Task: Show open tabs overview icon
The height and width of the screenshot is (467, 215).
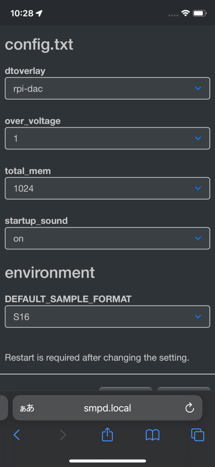Action: coord(198,435)
